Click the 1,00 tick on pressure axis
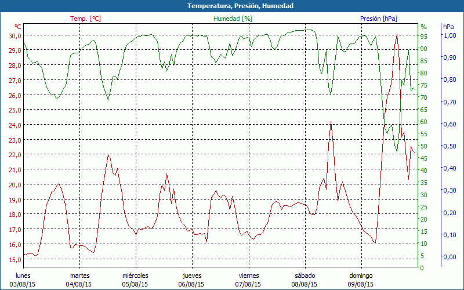 pos(449,36)
